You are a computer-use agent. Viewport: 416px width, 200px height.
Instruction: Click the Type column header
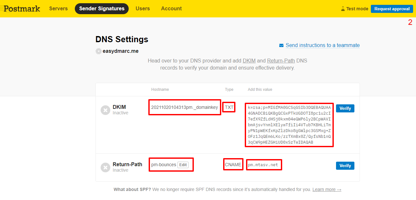[x=229, y=90]
